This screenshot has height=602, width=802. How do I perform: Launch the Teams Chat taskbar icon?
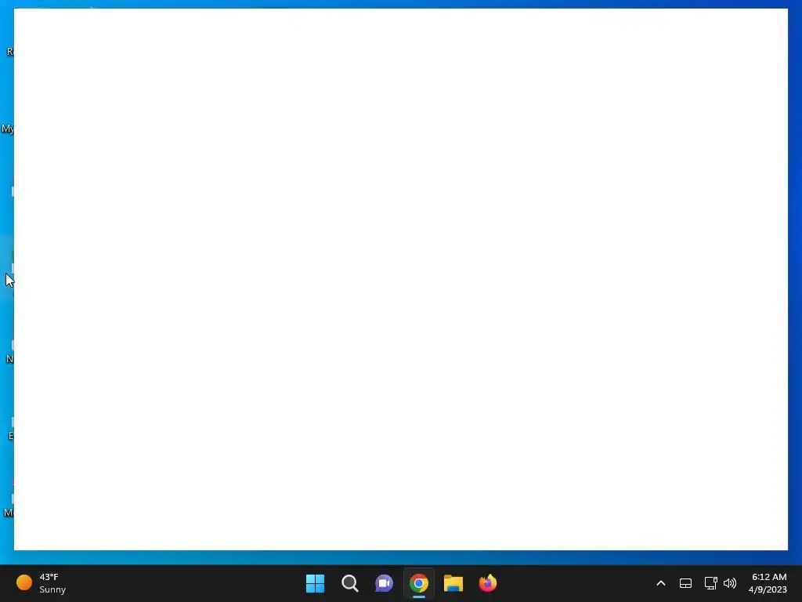(384, 583)
